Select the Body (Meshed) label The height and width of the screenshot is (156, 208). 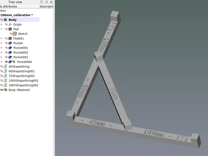coord(19,90)
